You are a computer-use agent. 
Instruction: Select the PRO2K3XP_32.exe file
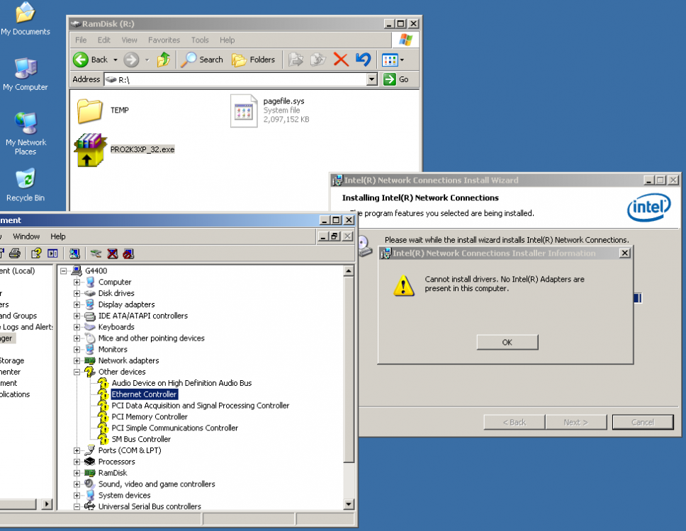[142, 149]
